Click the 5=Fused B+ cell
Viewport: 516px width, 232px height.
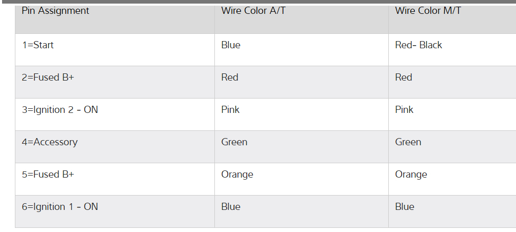48,175
